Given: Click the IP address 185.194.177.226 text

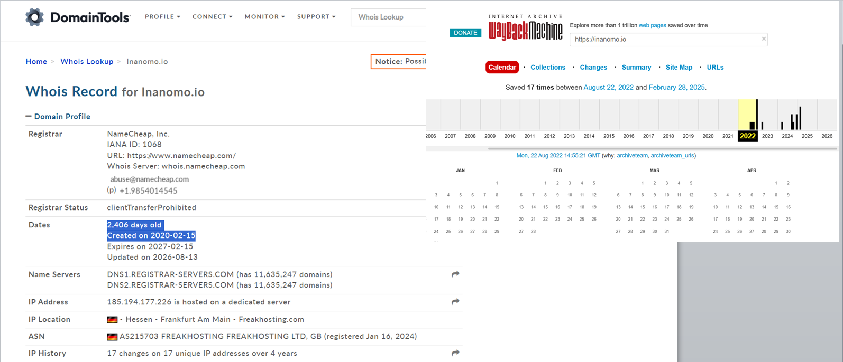Looking at the screenshot, I should [139, 302].
